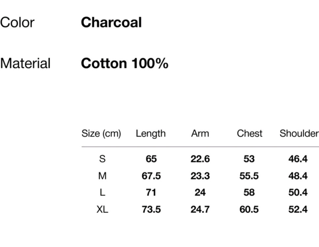Screen dimensions: 319x247
Task: Click the 55.5 chest measurement
Action: (249, 176)
